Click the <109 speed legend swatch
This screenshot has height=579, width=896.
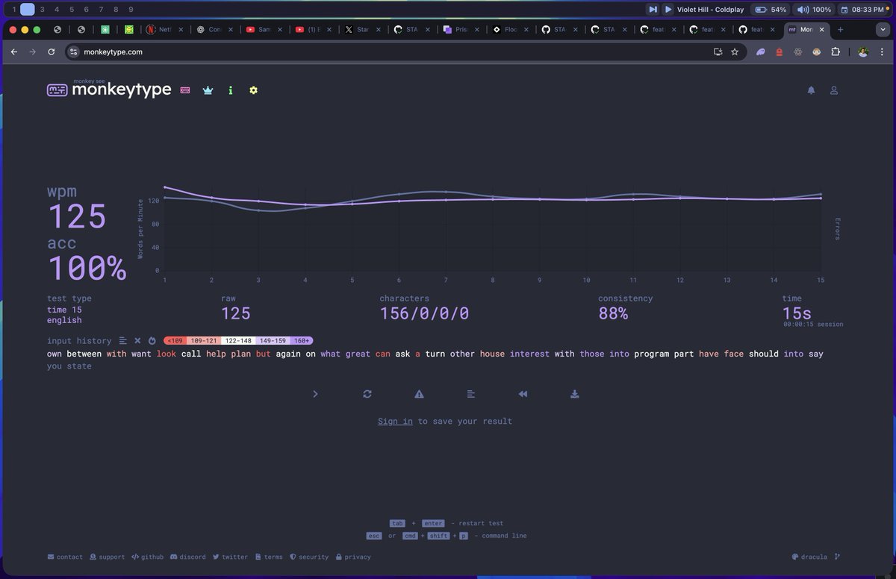click(x=175, y=341)
